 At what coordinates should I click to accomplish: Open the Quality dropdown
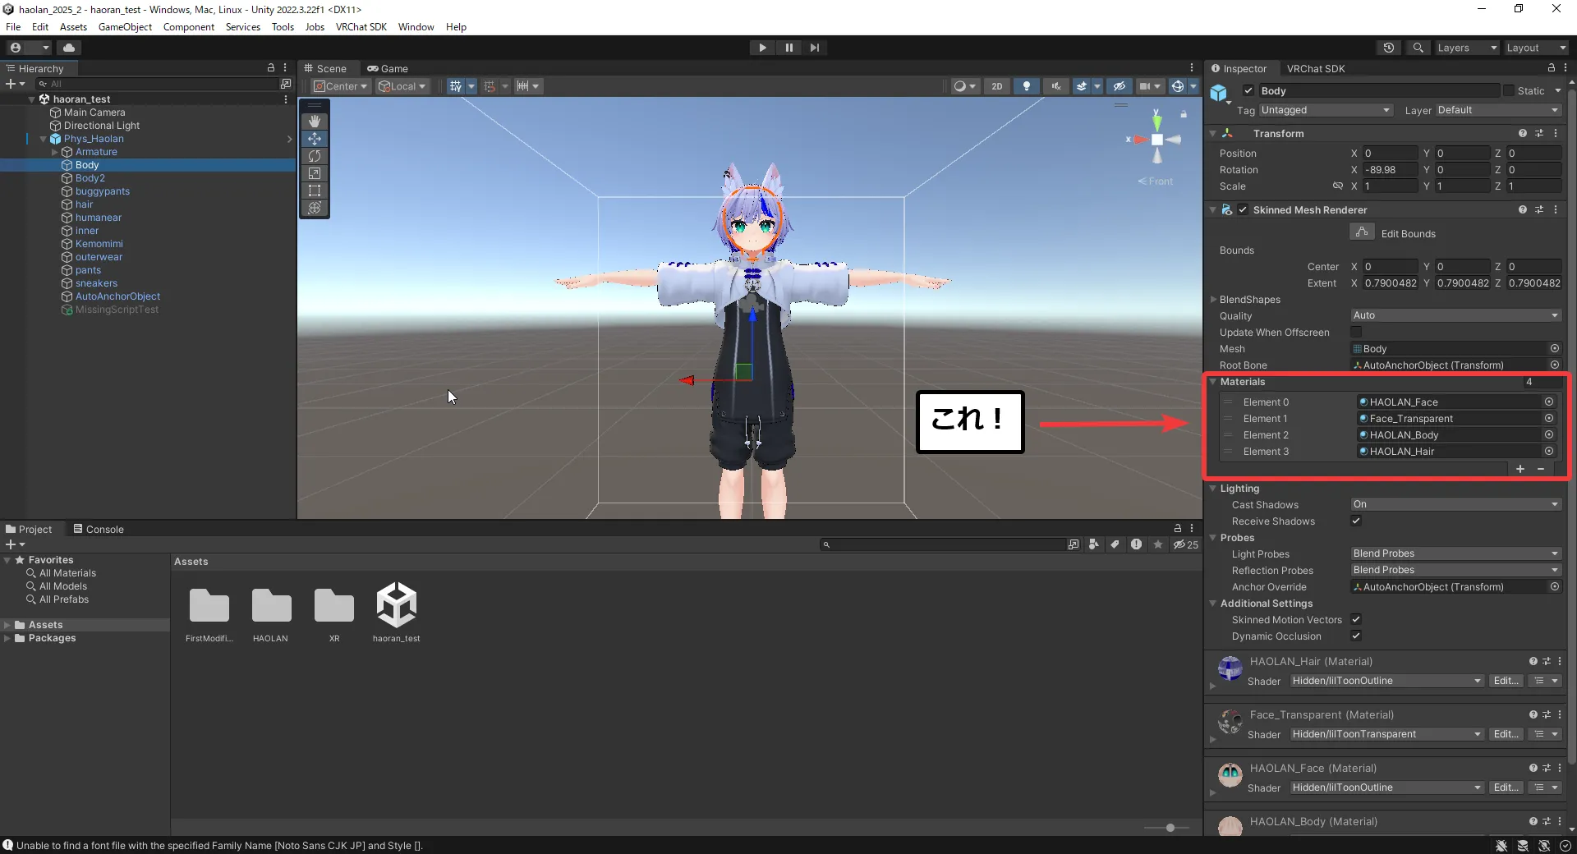point(1455,315)
